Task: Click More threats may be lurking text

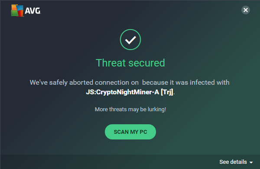Action: (130, 109)
